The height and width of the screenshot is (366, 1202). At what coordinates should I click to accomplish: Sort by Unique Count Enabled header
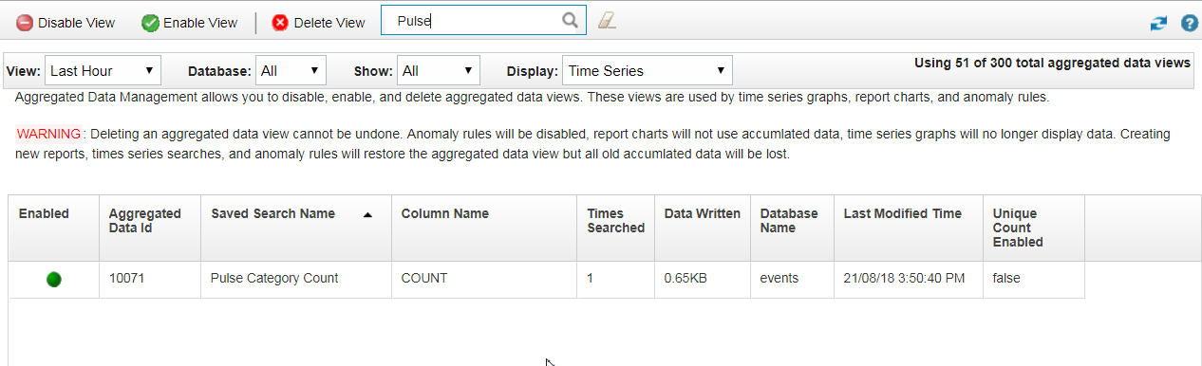pos(1033,229)
